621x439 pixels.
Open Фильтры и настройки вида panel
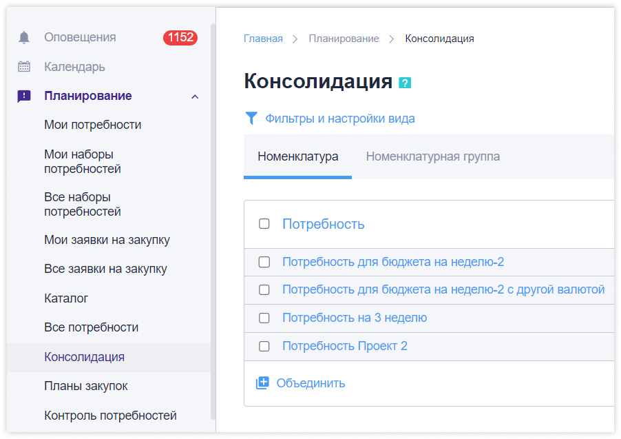tap(339, 119)
